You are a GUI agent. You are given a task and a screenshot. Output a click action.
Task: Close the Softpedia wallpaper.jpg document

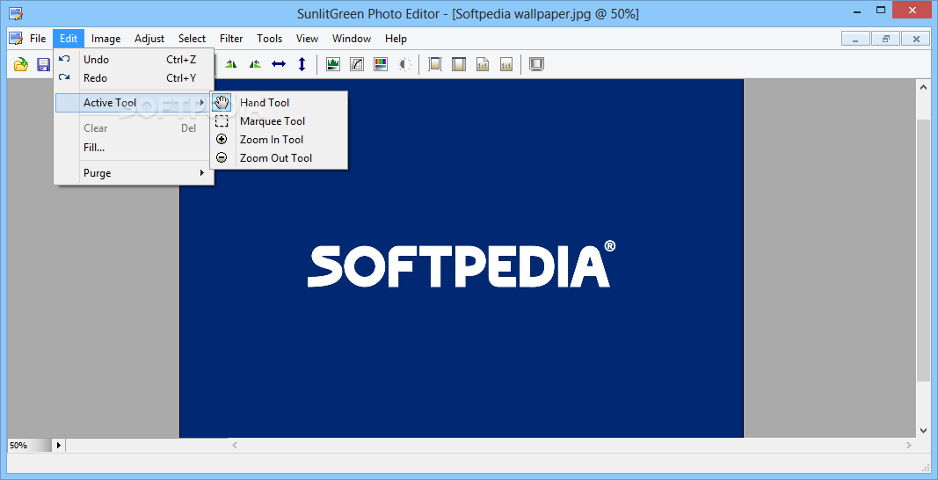[917, 39]
